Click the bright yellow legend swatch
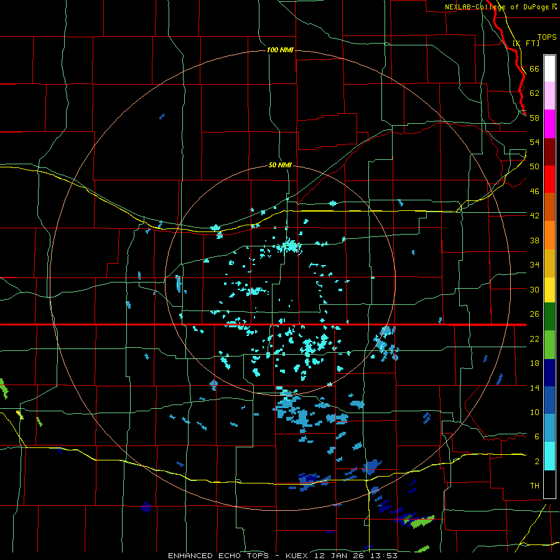 (x=549, y=289)
